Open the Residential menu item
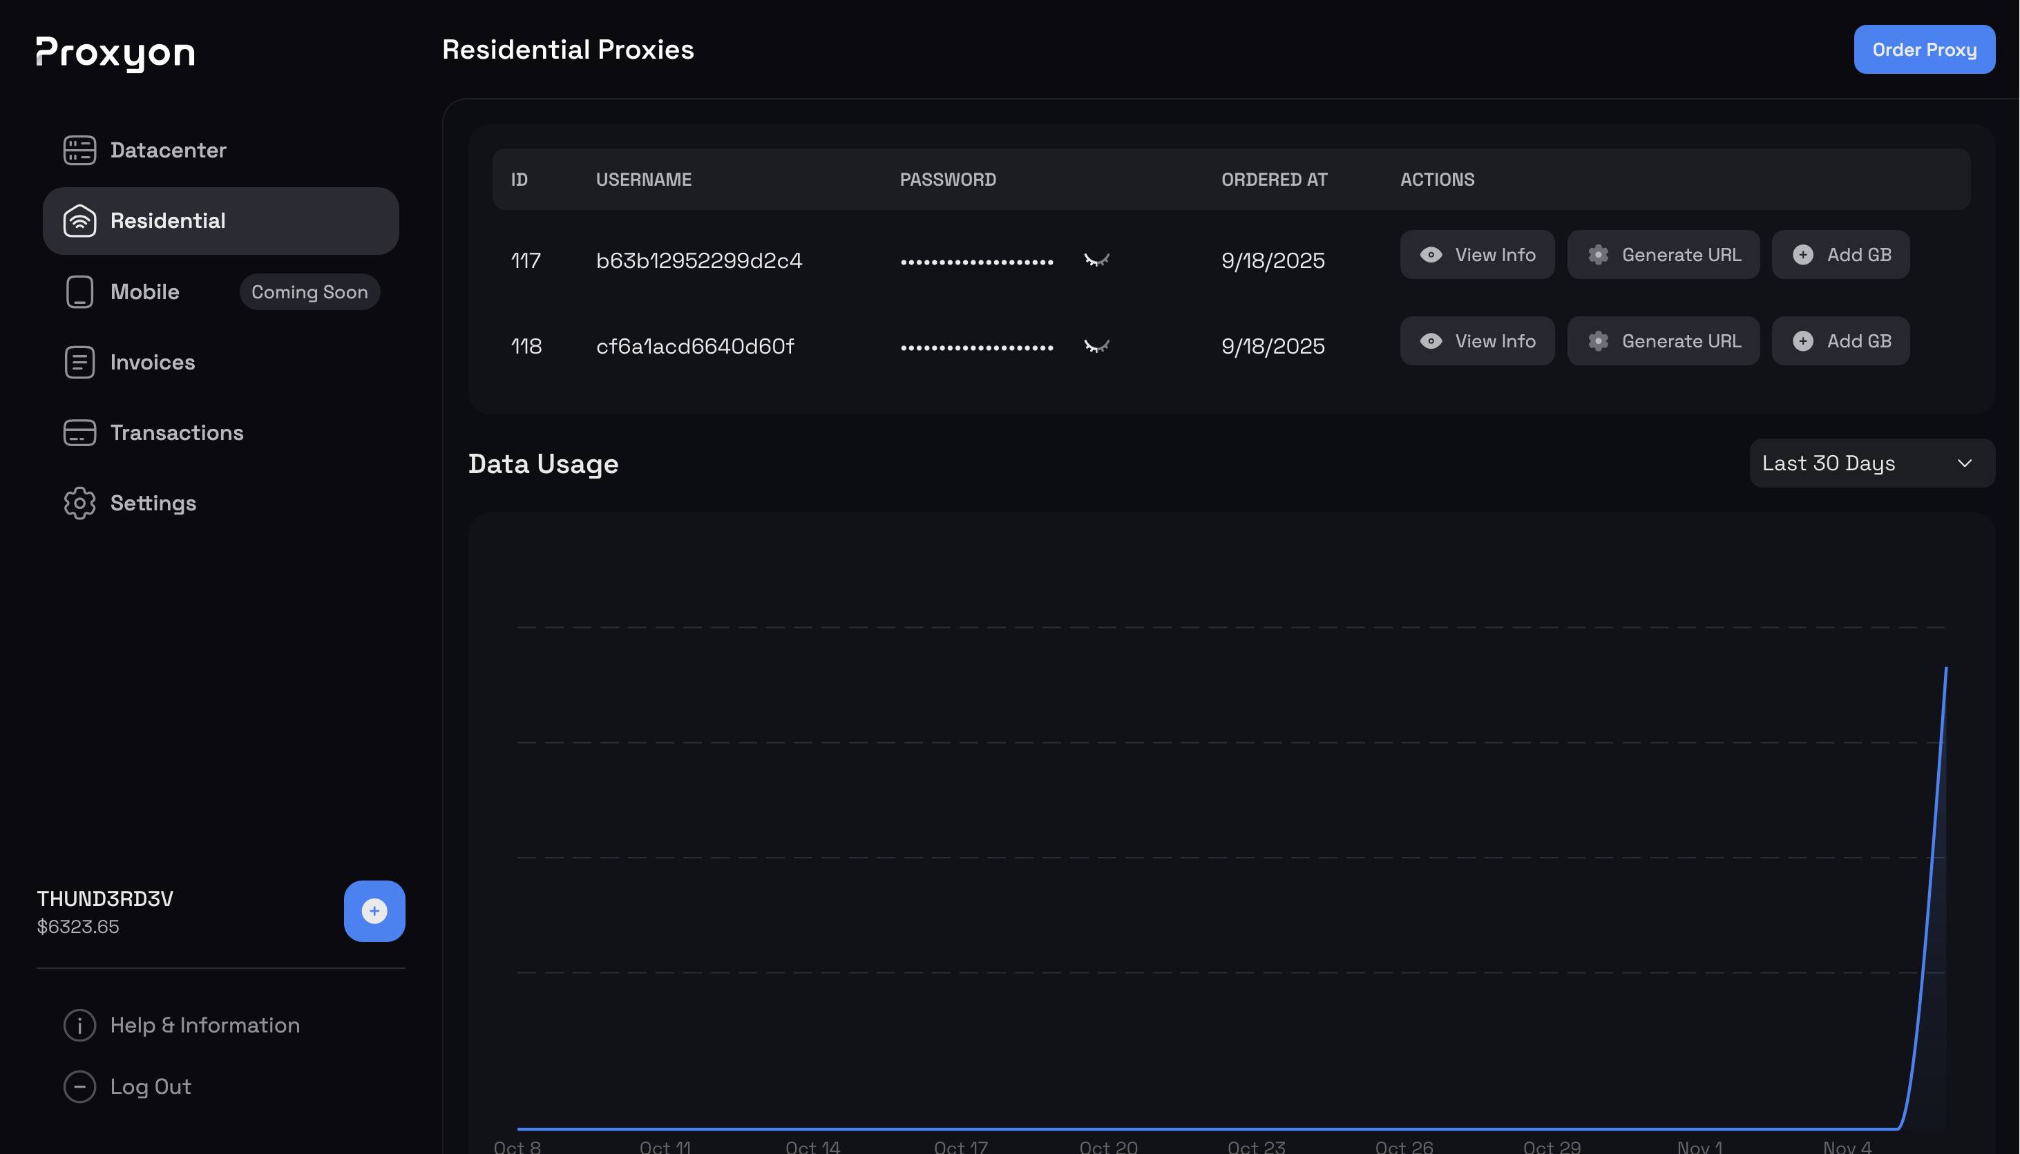Screen dimensions: 2020x1154 click(220, 220)
